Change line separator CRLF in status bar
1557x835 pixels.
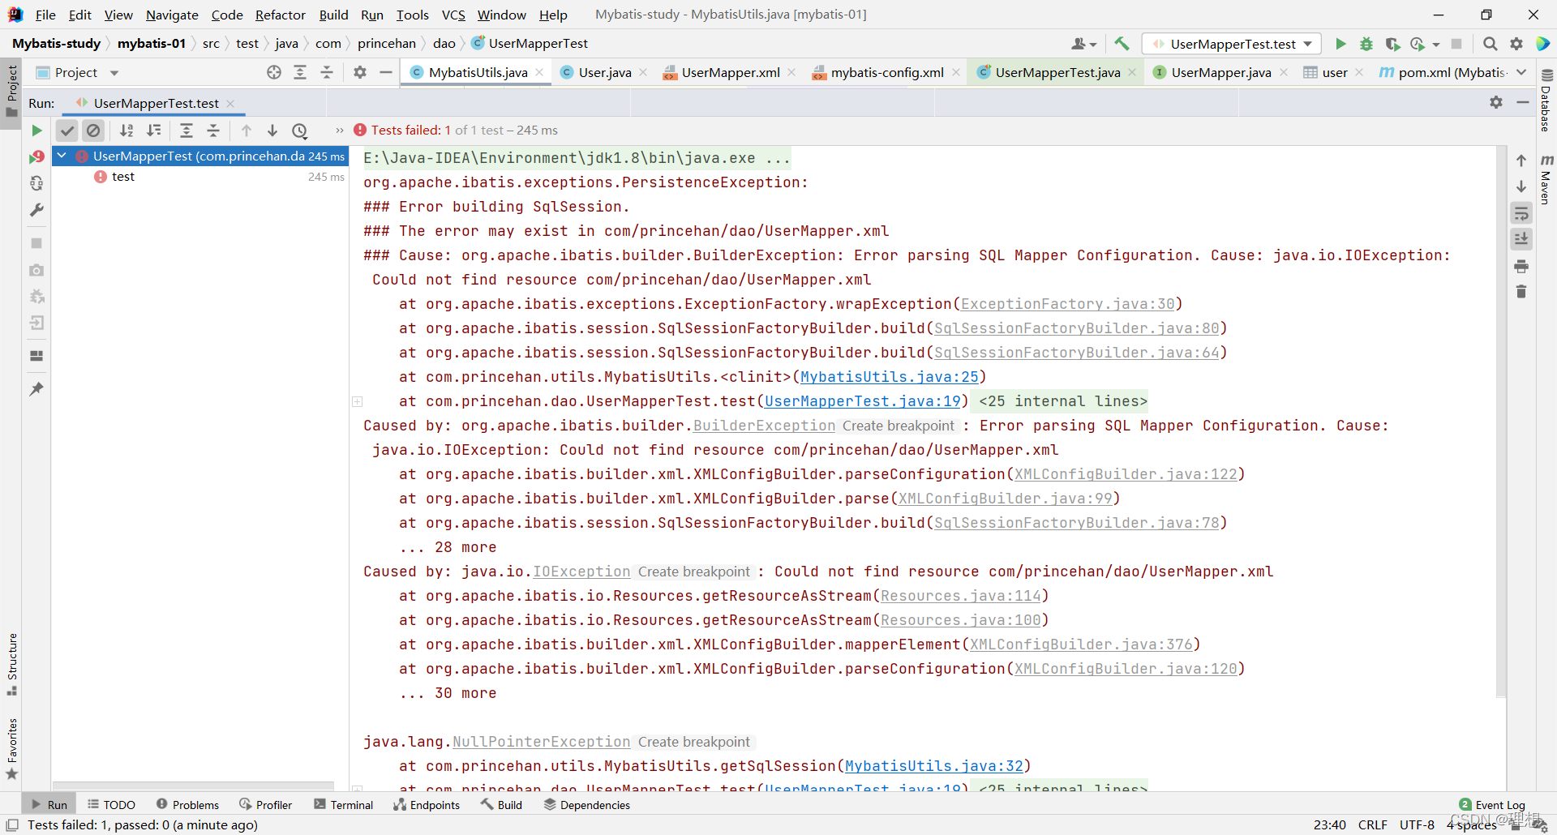pos(1372,824)
